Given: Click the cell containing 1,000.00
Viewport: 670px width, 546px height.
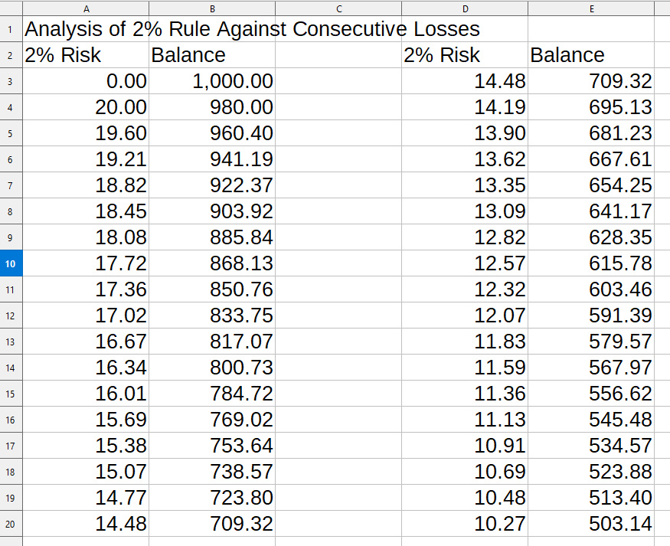Looking at the screenshot, I should click(x=211, y=81).
